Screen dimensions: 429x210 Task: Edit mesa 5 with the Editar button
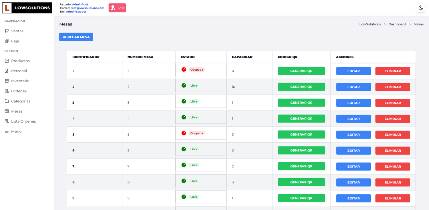353,135
